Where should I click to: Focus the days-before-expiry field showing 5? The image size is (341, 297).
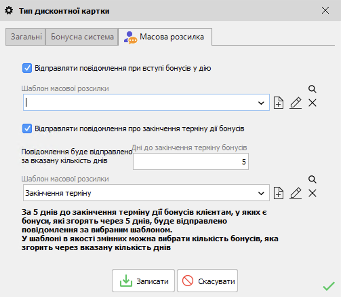click(x=191, y=162)
